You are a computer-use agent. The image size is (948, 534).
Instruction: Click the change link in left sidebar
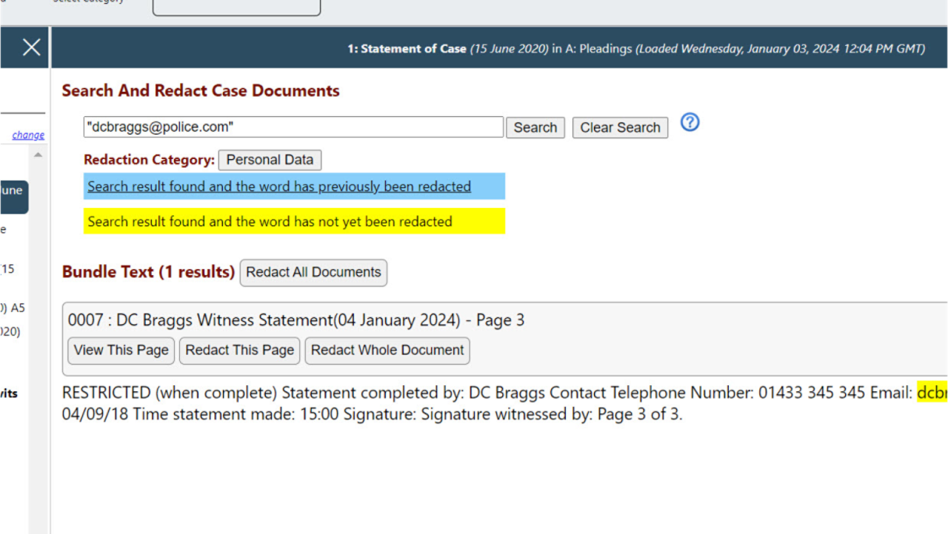(28, 135)
